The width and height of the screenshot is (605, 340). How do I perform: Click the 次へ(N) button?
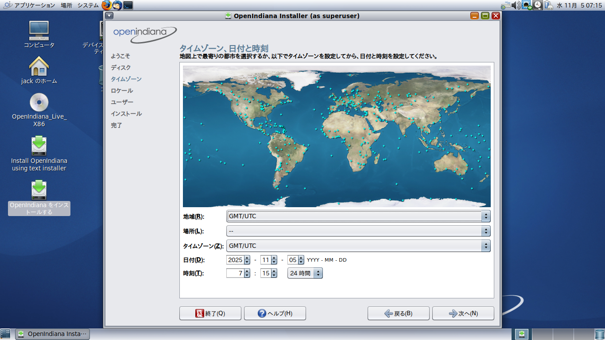pos(463,313)
